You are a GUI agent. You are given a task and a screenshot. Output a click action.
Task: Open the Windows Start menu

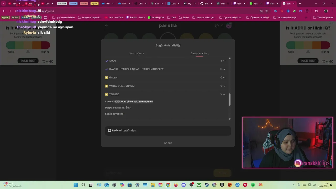[x=76, y=185]
